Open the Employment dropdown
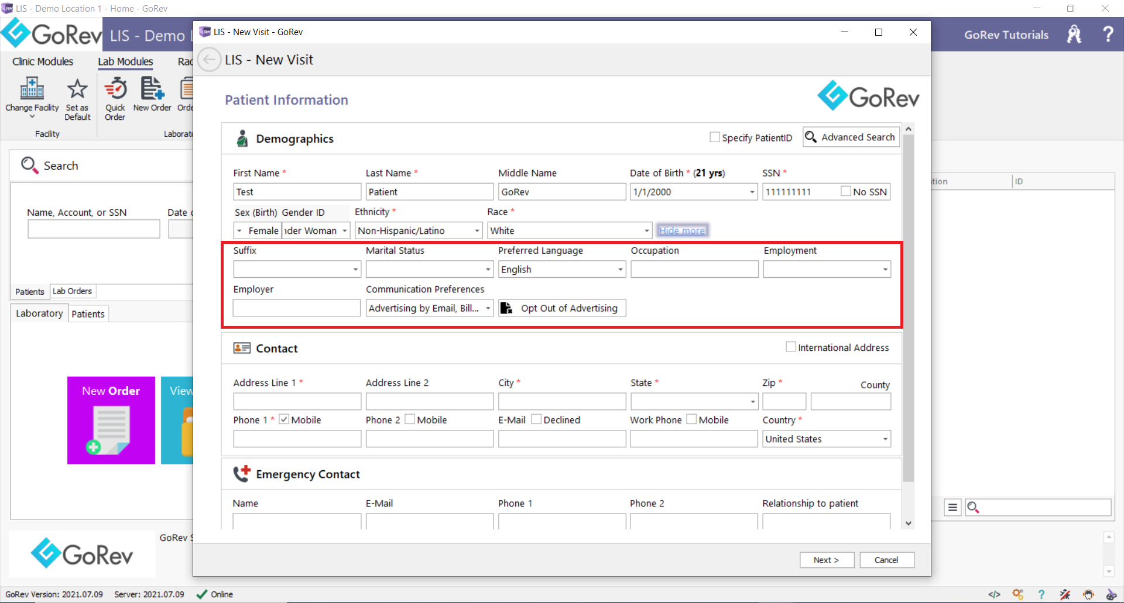The height and width of the screenshot is (603, 1124). [x=885, y=270]
